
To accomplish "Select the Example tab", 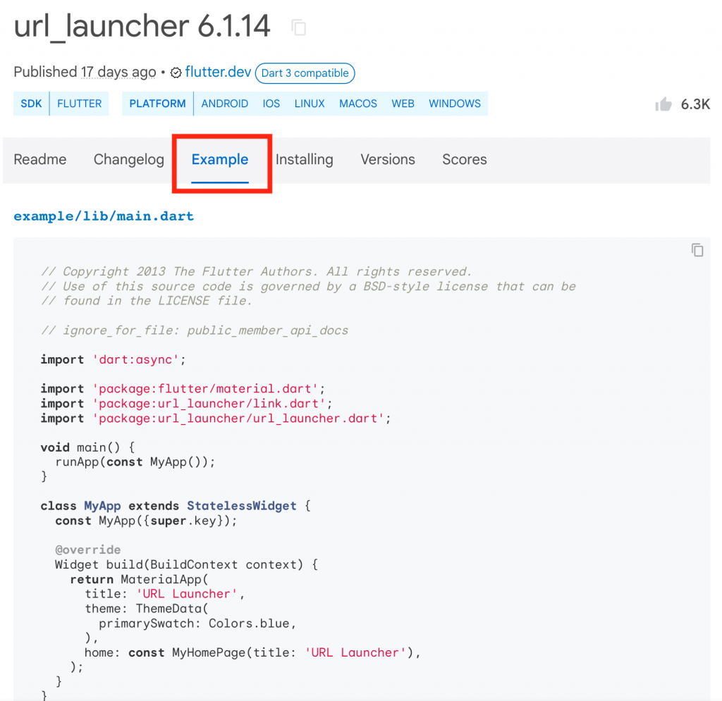I will 220,160.
